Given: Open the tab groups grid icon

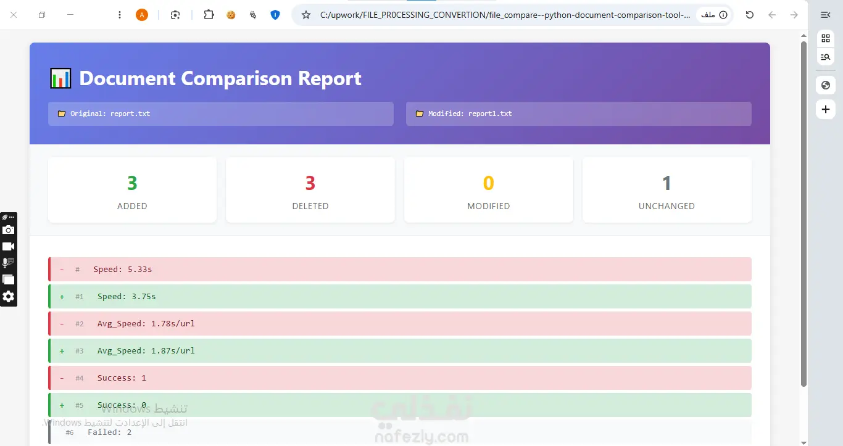Looking at the screenshot, I should 826,38.
